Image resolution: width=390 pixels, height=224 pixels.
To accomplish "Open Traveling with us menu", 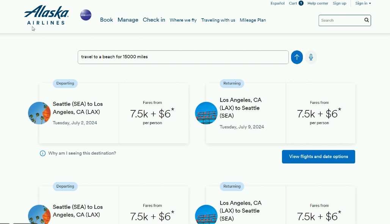I will (x=218, y=20).
